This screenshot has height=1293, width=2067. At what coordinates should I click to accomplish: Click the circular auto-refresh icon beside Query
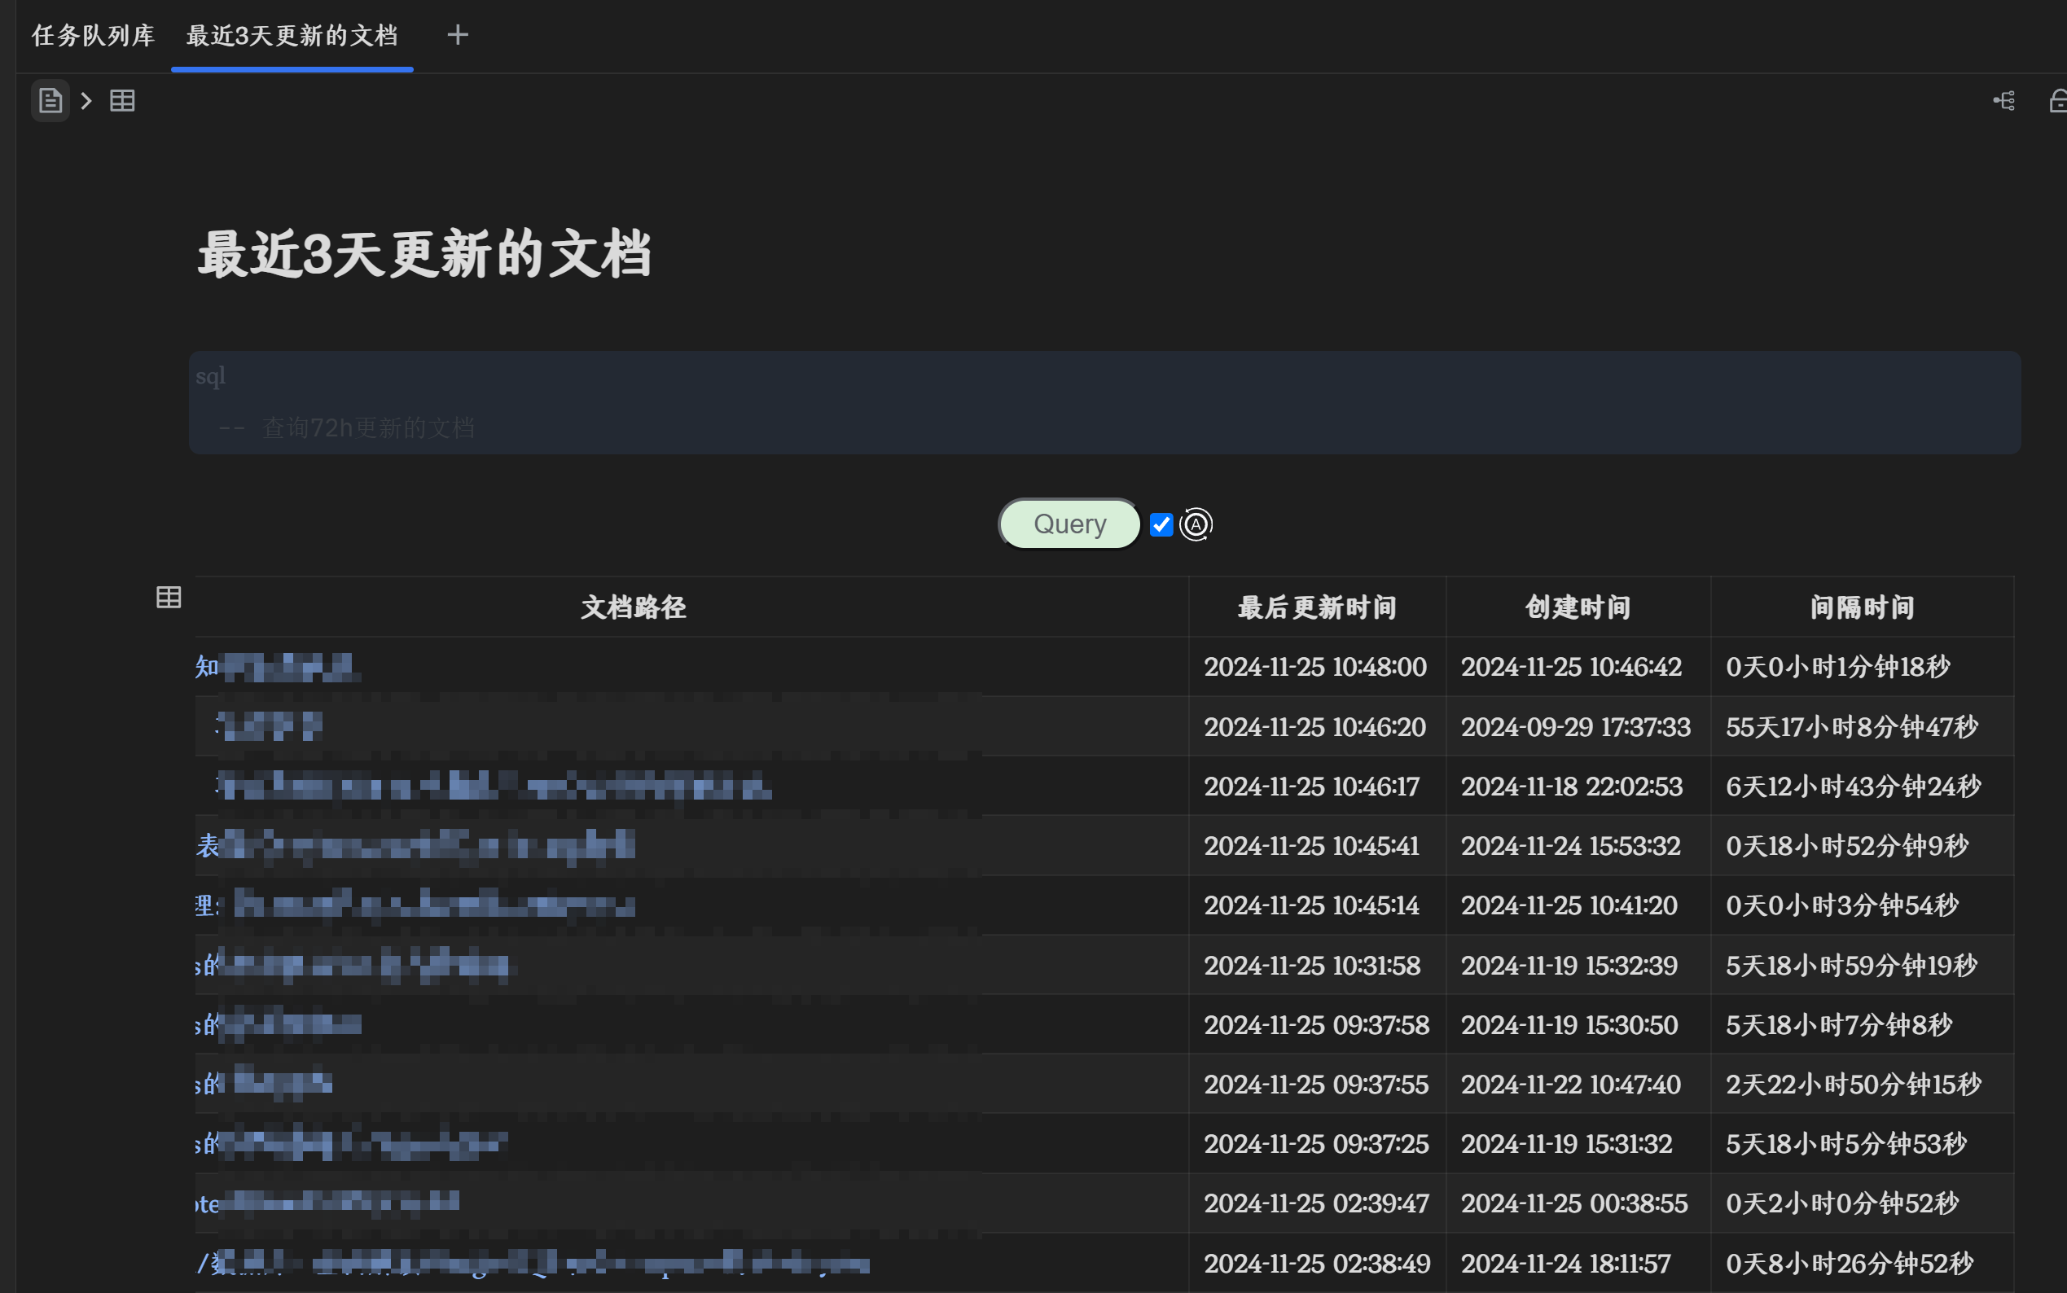point(1196,524)
